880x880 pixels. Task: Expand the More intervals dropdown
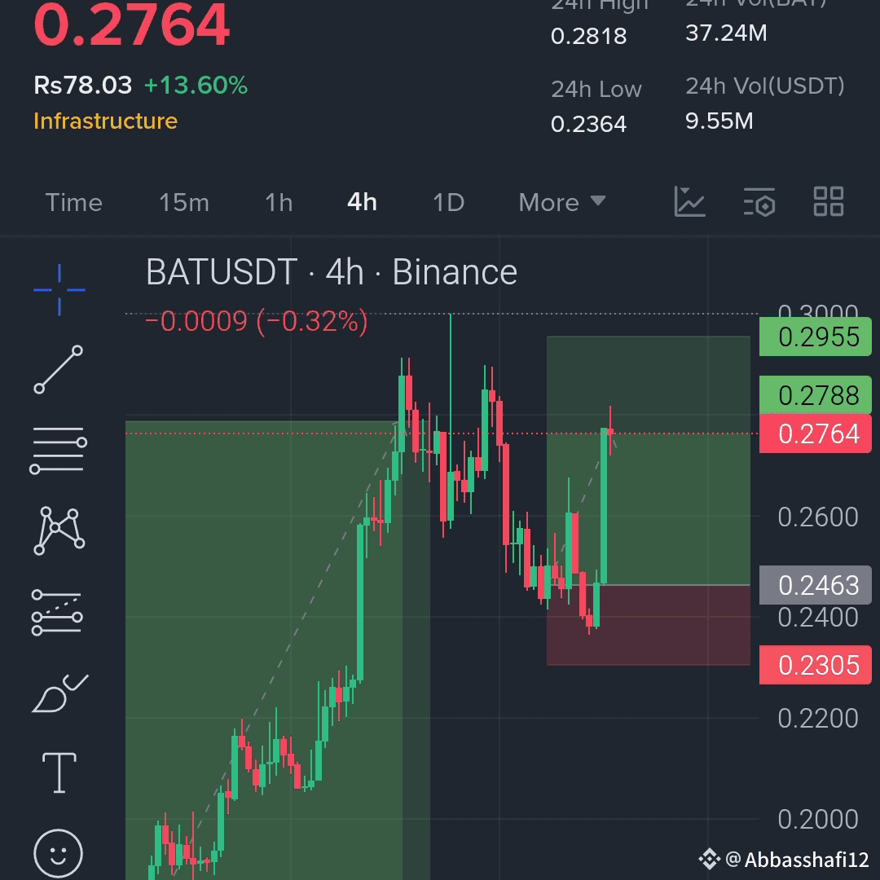tap(561, 203)
